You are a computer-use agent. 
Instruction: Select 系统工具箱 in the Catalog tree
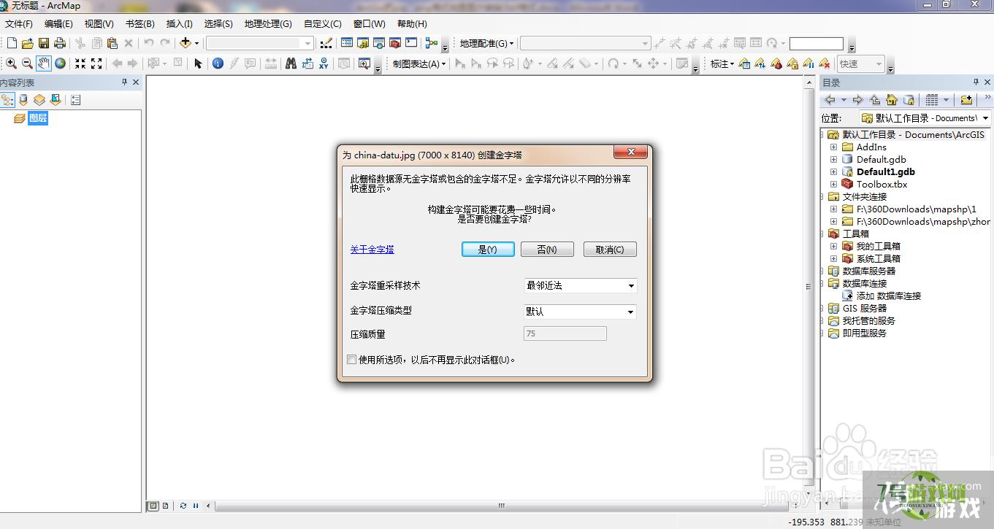coord(878,258)
